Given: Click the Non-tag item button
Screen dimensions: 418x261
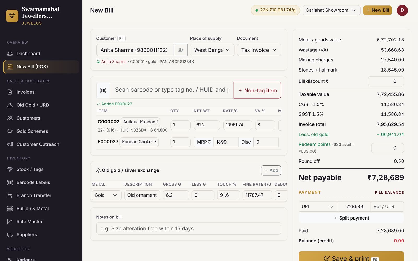Looking at the screenshot, I should pos(257,90).
